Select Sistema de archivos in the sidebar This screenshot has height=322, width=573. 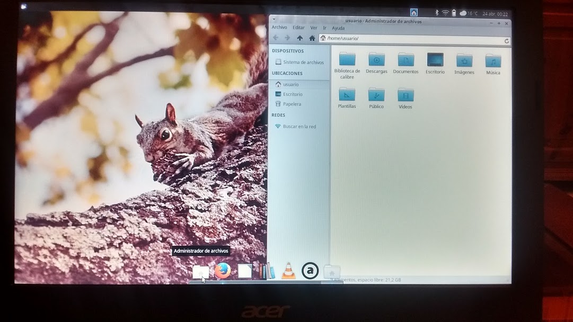299,62
